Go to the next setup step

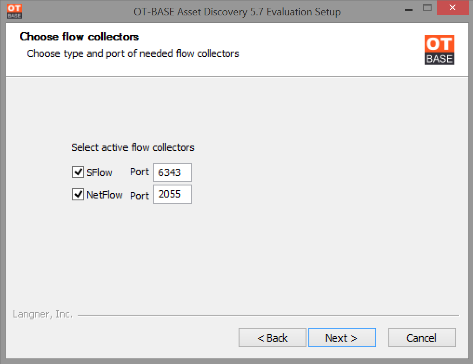pyautogui.click(x=342, y=338)
